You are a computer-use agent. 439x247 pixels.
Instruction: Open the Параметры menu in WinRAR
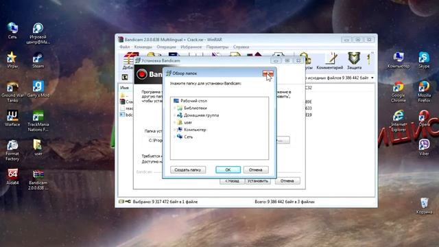(217, 47)
